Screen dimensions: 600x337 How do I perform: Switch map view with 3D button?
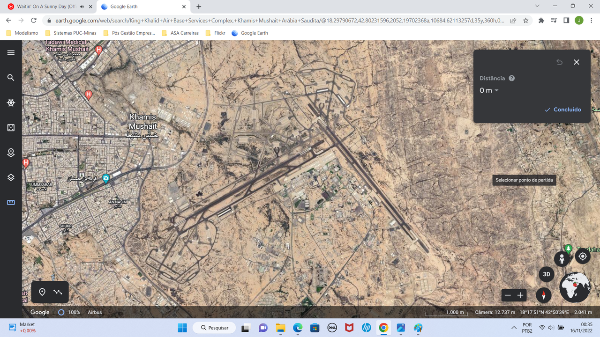pos(546,274)
